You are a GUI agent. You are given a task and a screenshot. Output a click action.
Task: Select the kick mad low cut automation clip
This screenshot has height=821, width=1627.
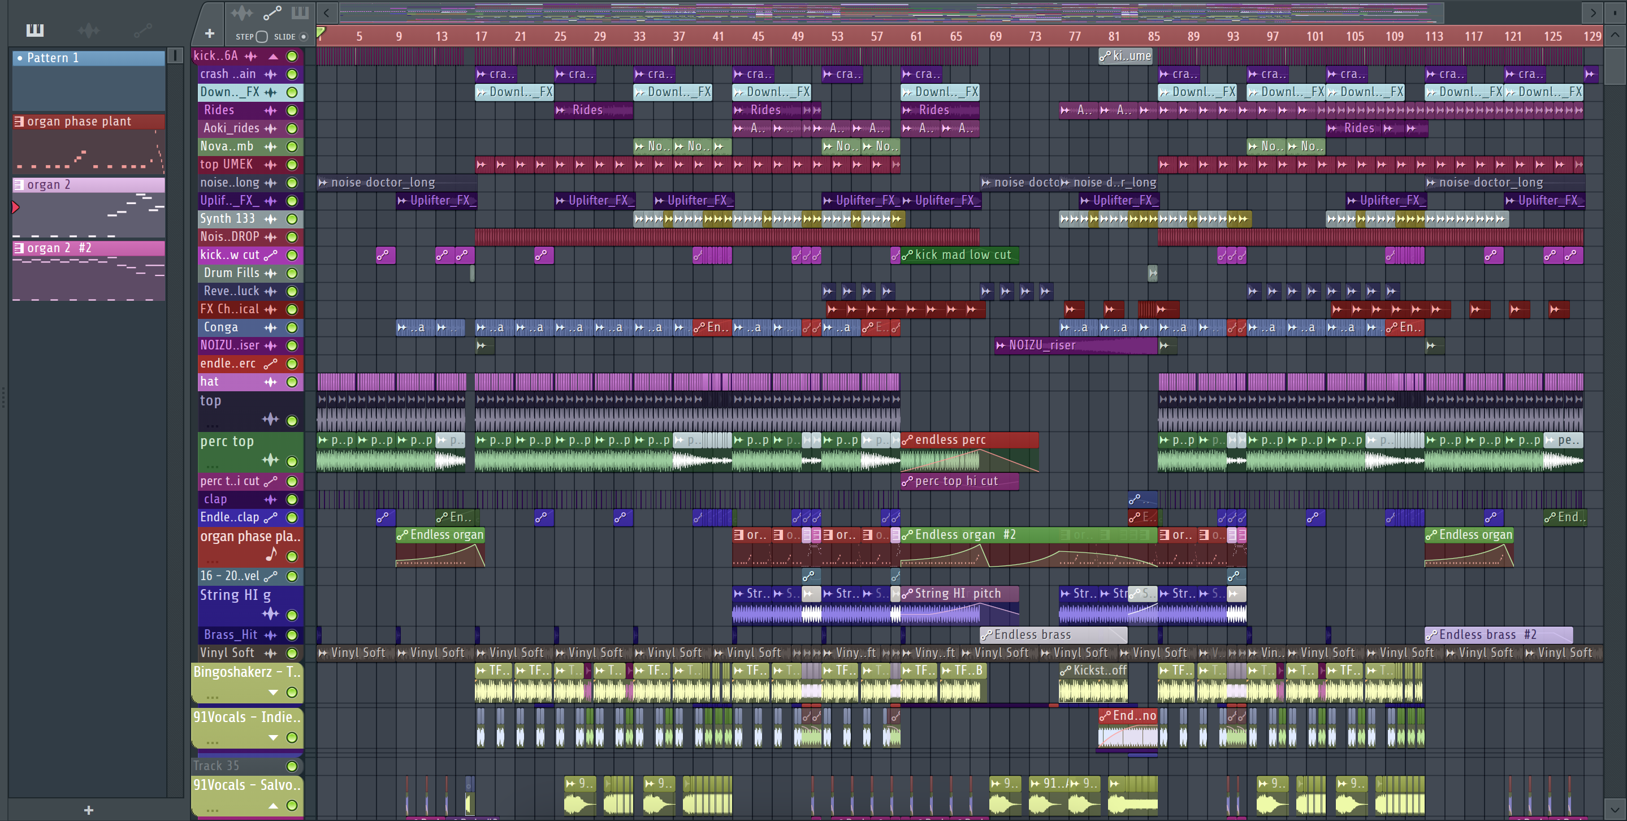click(x=959, y=255)
